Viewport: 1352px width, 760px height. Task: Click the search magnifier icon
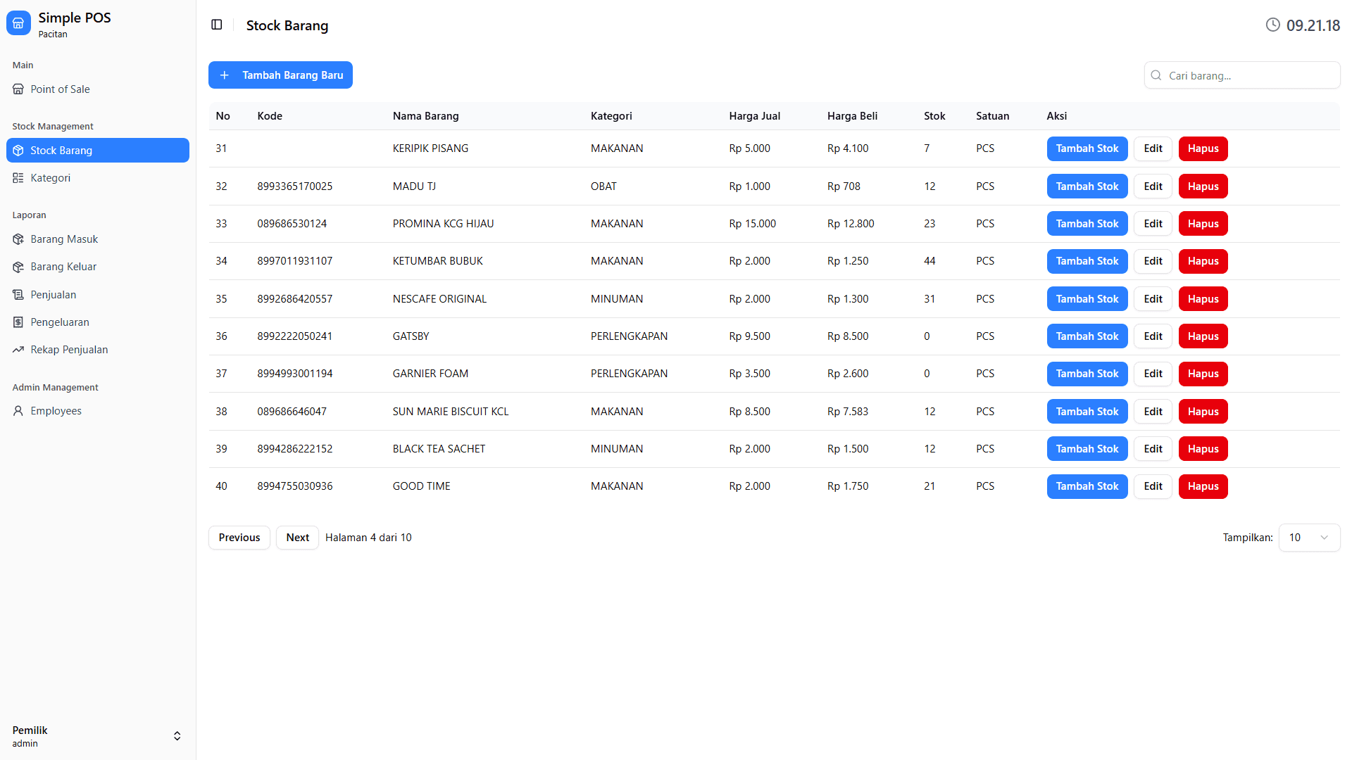pyautogui.click(x=1156, y=75)
